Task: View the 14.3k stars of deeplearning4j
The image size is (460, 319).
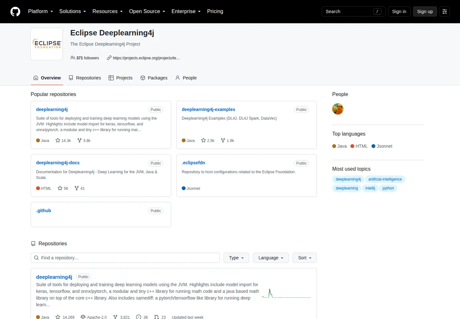Action: [x=63, y=140]
